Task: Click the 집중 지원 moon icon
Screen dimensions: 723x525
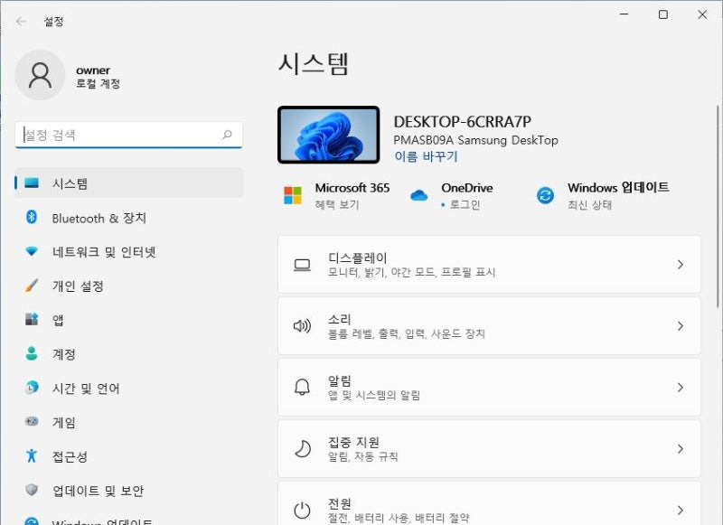Action: tap(302, 448)
